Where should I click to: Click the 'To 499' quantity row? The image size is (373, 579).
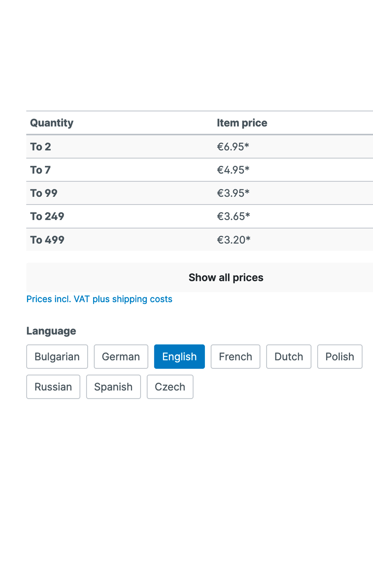(200, 240)
